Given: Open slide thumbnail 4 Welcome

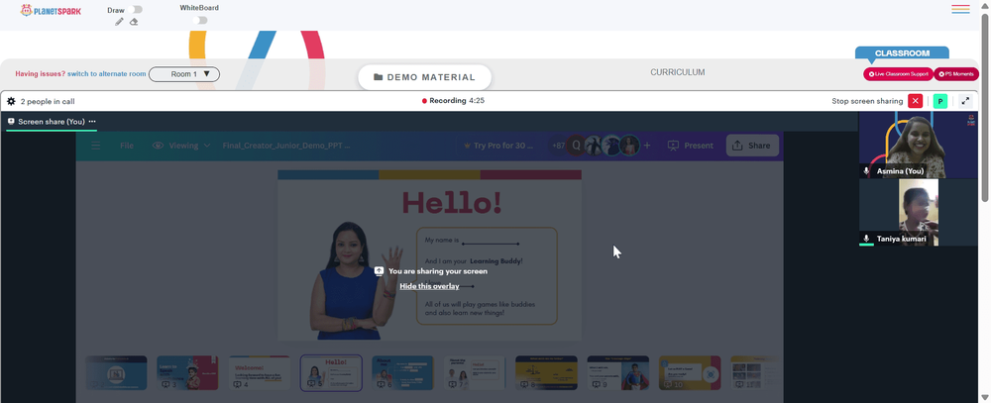Looking at the screenshot, I should point(259,372).
